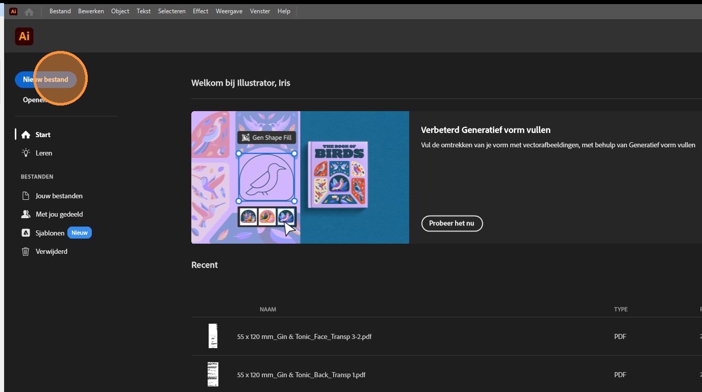Viewport: 702px width, 392px height.
Task: Open Verwijderd trash icon
Action: [x=26, y=251]
